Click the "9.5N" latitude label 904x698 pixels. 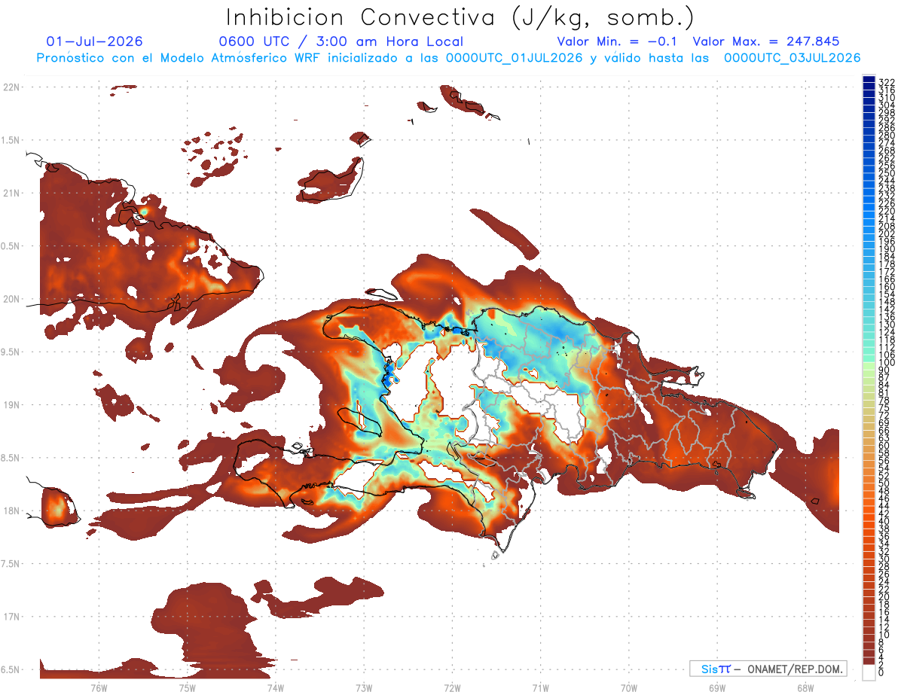coord(11,352)
